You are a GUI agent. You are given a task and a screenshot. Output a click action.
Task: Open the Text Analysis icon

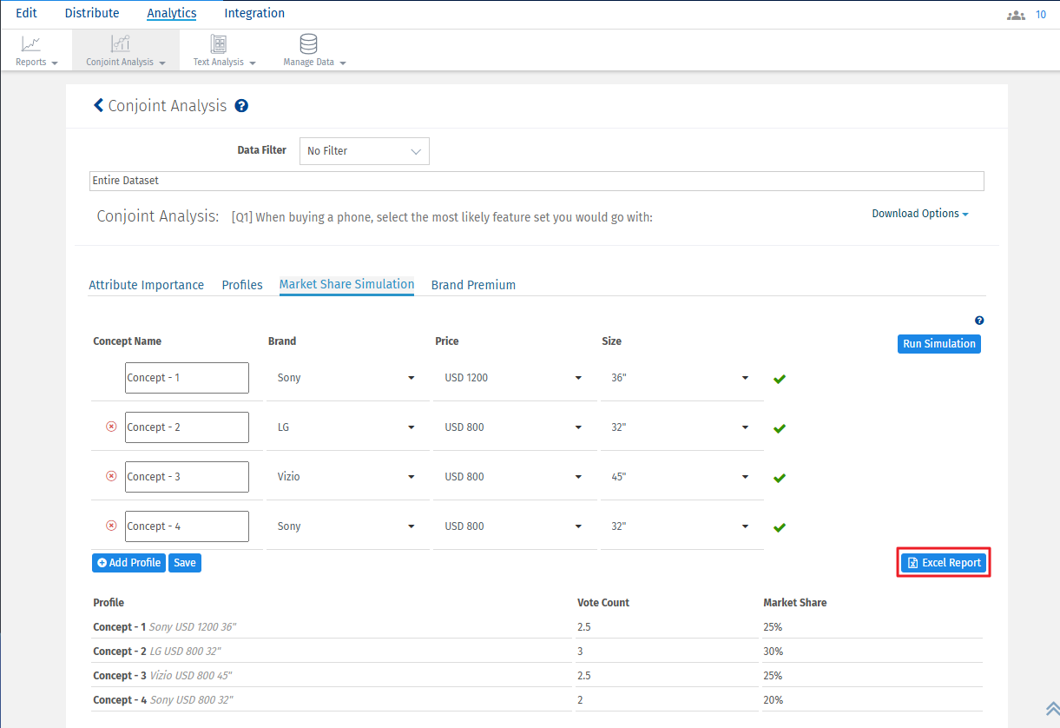pos(219,43)
